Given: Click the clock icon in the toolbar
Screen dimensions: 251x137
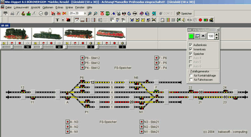Looking at the screenshot, I should (x=41, y=14).
